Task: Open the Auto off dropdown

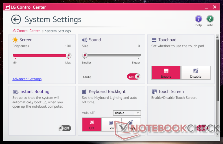Action: pos(127,113)
